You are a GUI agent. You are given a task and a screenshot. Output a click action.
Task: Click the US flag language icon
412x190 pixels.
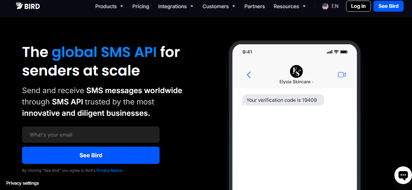(x=325, y=6)
